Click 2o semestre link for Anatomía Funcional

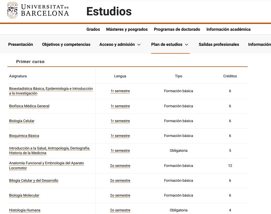120,166
